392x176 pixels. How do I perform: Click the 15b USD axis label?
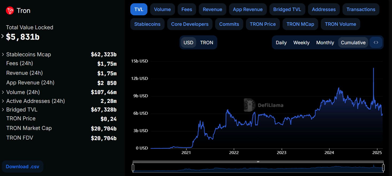(139, 61)
